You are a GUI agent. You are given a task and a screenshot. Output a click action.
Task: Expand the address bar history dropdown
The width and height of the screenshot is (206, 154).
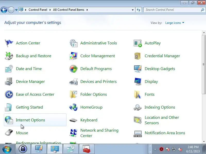click(x=133, y=10)
